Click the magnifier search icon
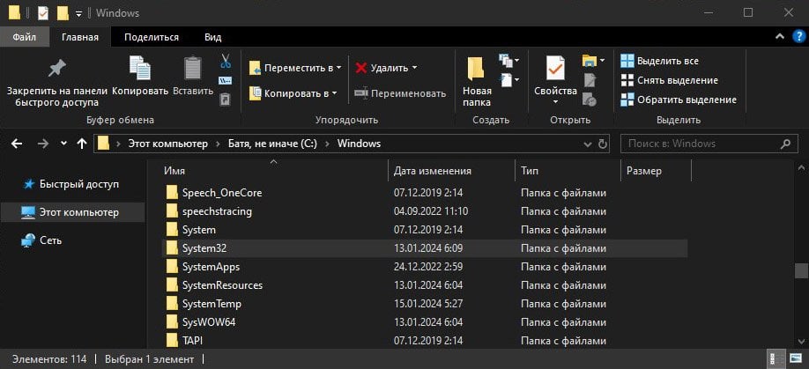 coord(785,144)
